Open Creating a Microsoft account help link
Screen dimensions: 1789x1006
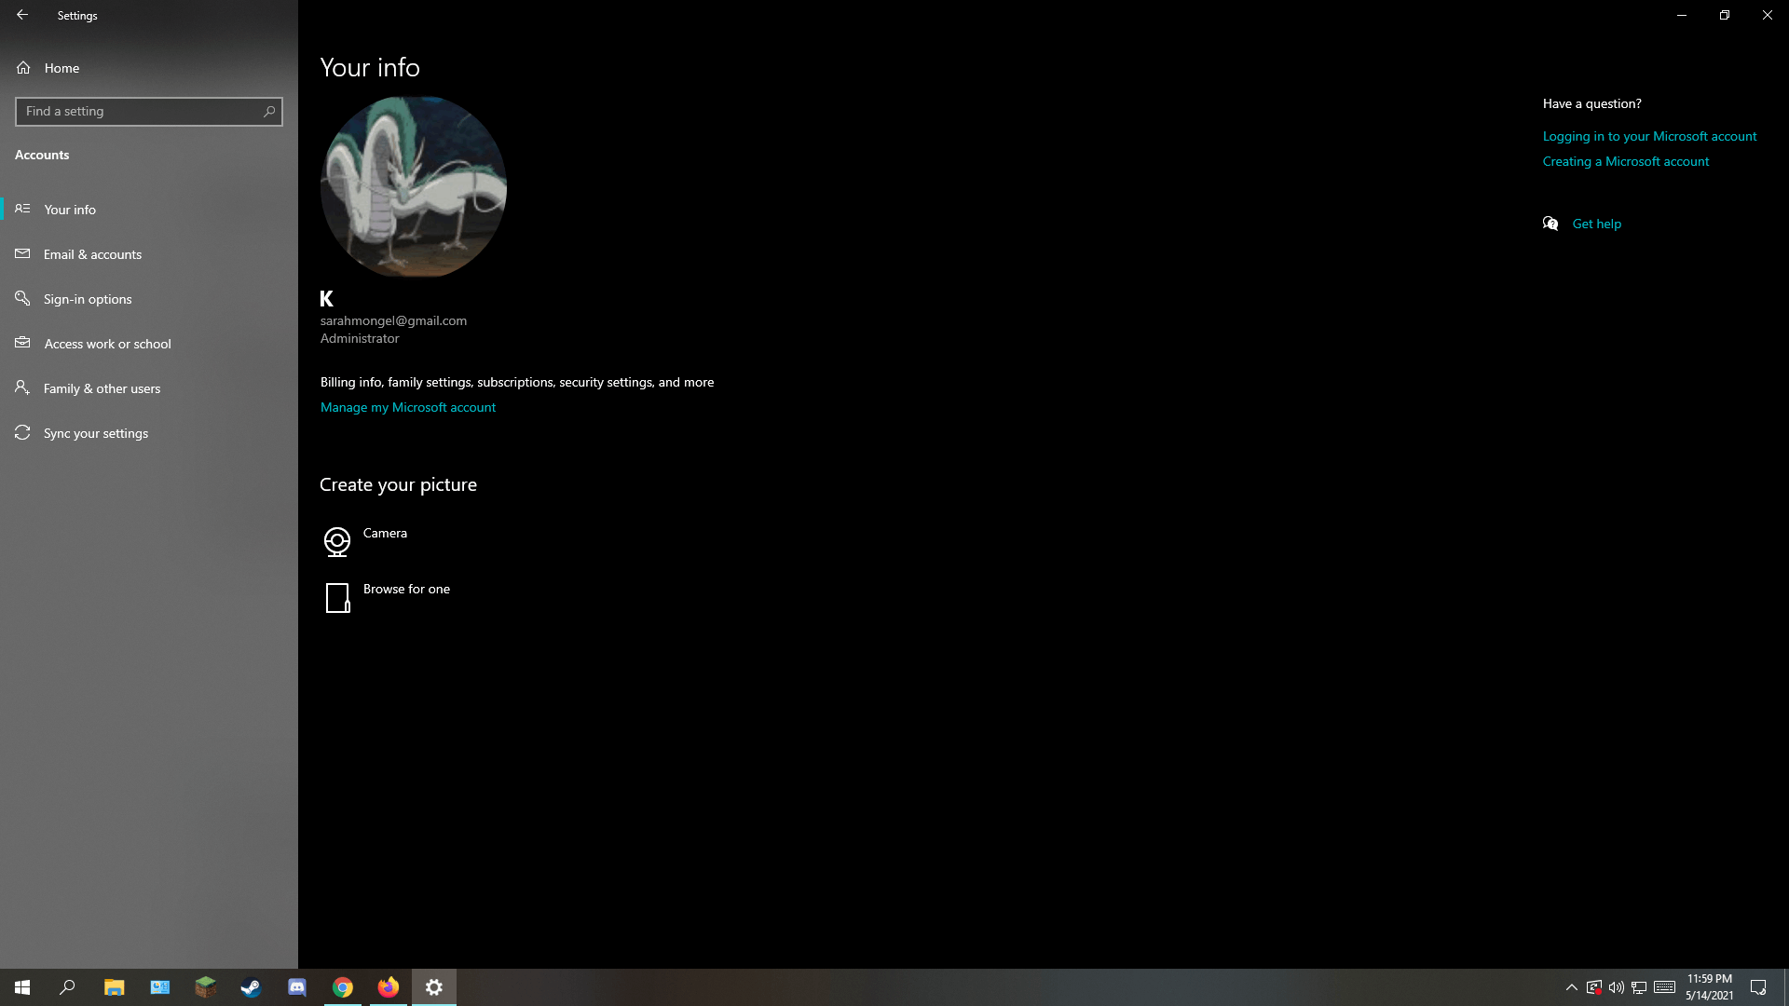click(1625, 161)
